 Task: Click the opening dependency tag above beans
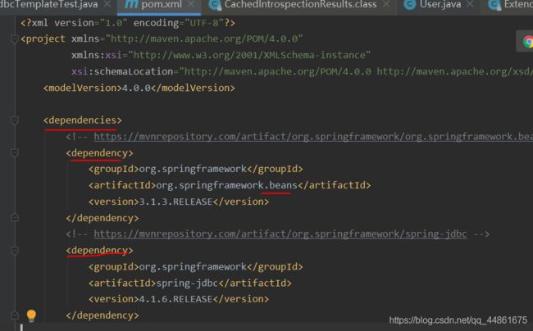[x=99, y=153]
